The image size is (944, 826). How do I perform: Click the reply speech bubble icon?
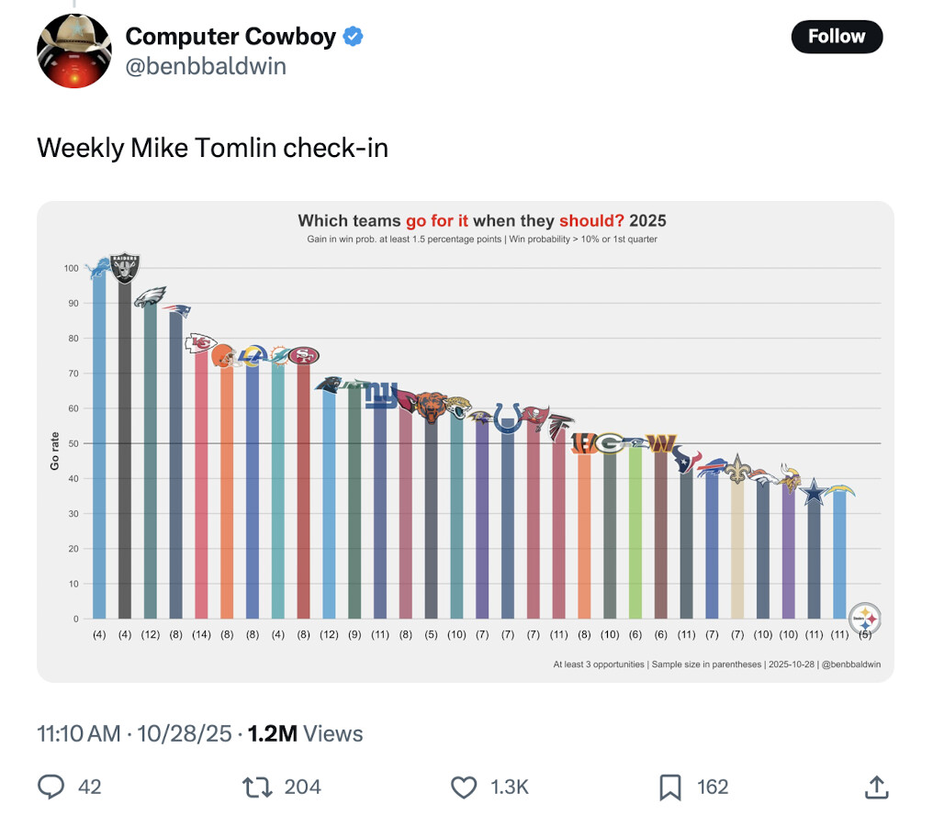pos(51,787)
